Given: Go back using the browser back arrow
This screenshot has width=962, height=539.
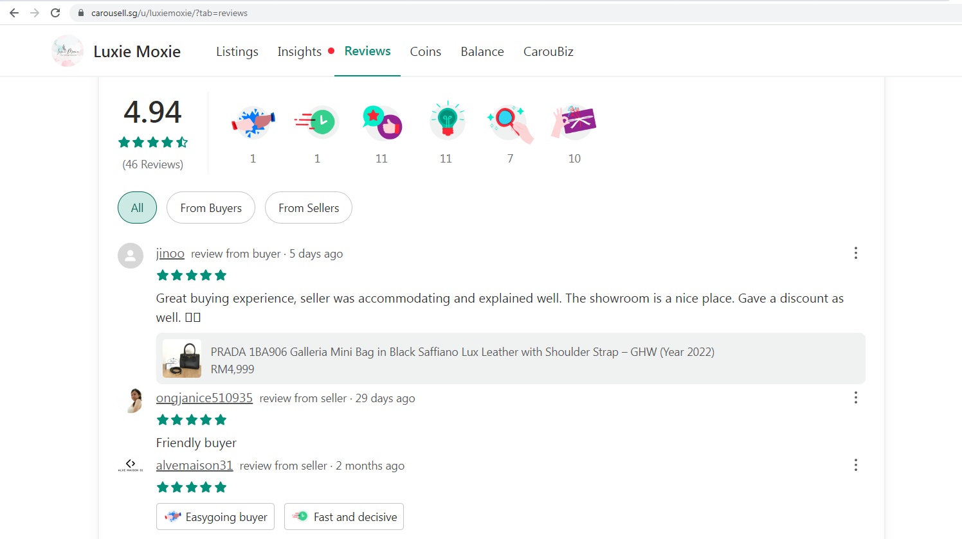Looking at the screenshot, I should pos(14,13).
